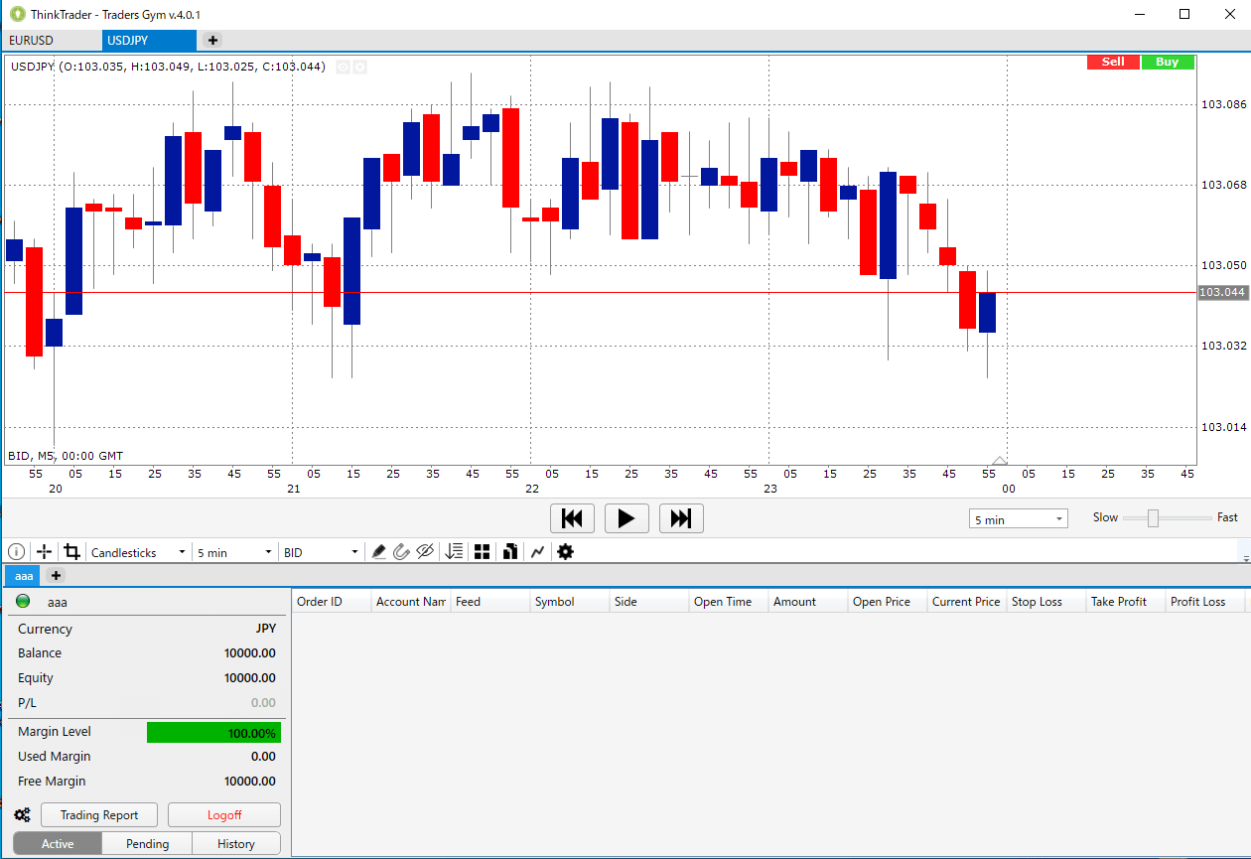The height and width of the screenshot is (859, 1251).
Task: Select the crop zoom tool
Action: pyautogui.click(x=71, y=551)
